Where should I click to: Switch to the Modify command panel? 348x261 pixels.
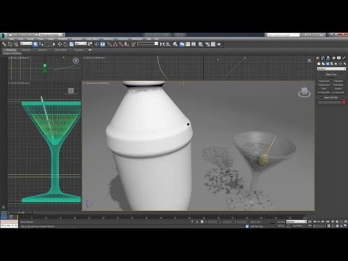point(323,58)
